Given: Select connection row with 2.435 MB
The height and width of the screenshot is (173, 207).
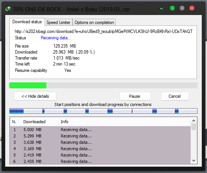Looking at the screenshot, I should [100, 161].
